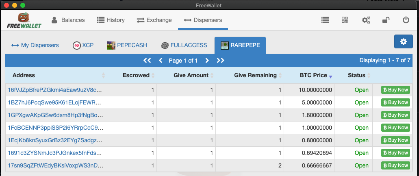Screen dimensions: 419x176
Task: Open the Balances section
Action: tap(68, 20)
